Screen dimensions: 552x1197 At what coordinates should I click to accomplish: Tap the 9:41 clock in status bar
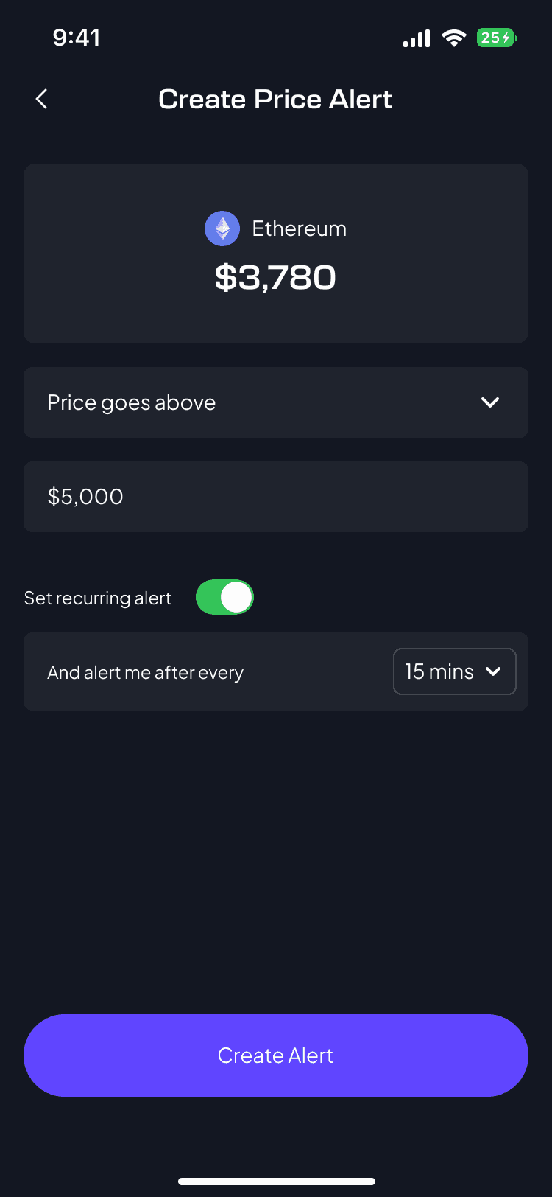point(77,38)
